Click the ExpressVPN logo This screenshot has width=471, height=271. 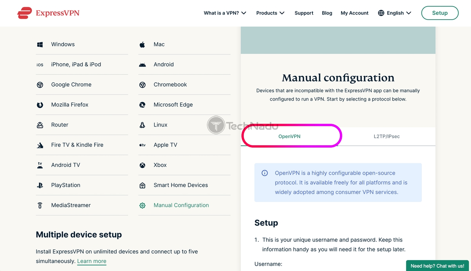click(x=48, y=13)
